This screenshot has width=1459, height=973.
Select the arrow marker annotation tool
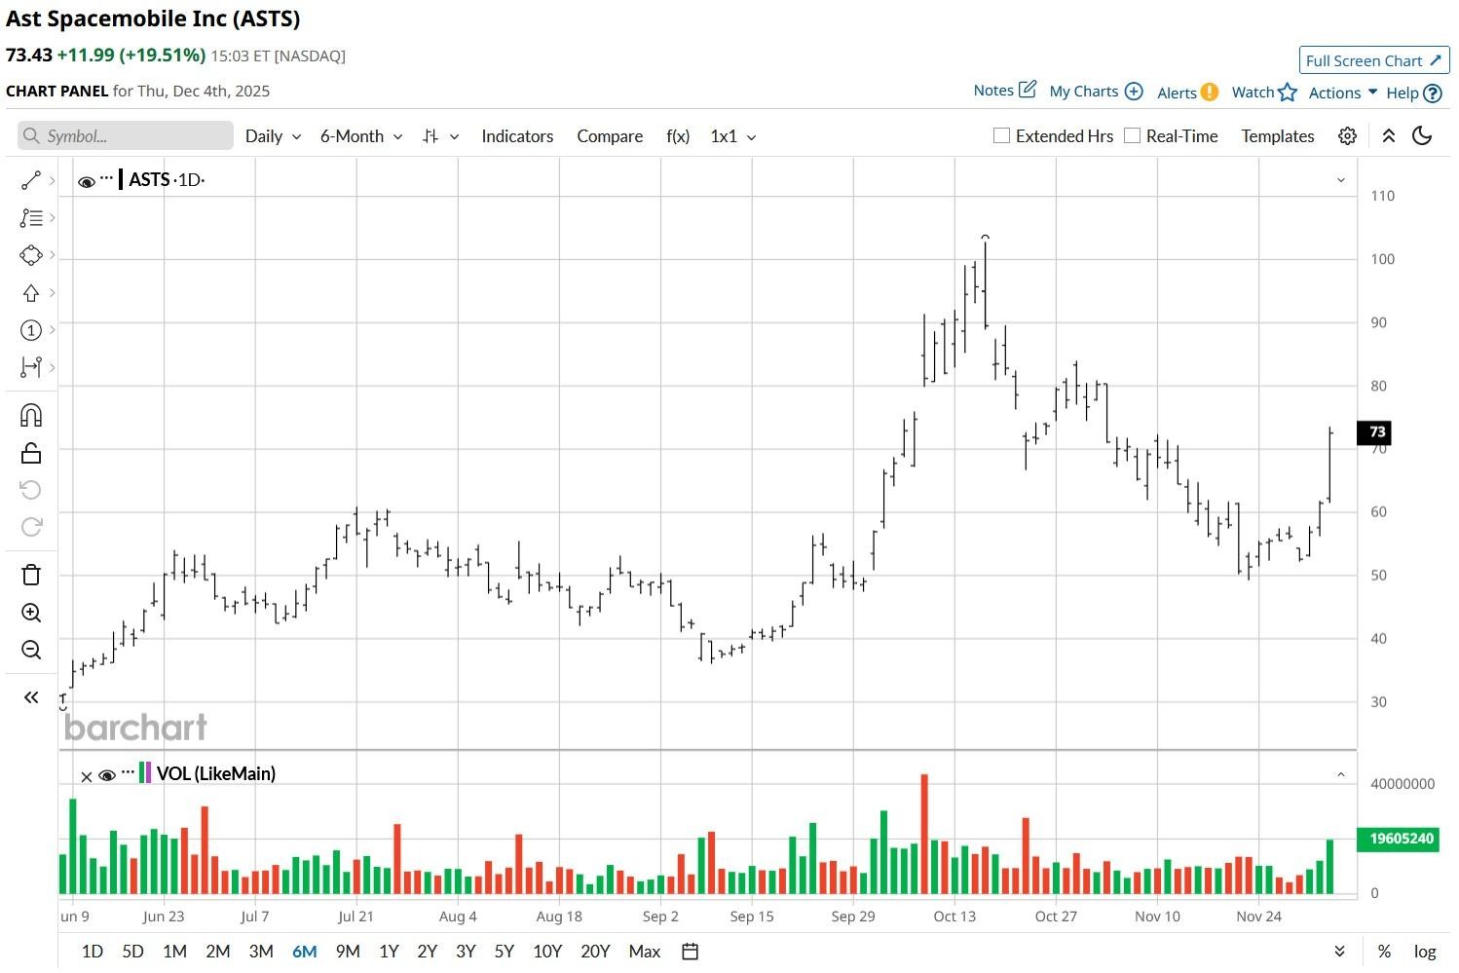31,293
